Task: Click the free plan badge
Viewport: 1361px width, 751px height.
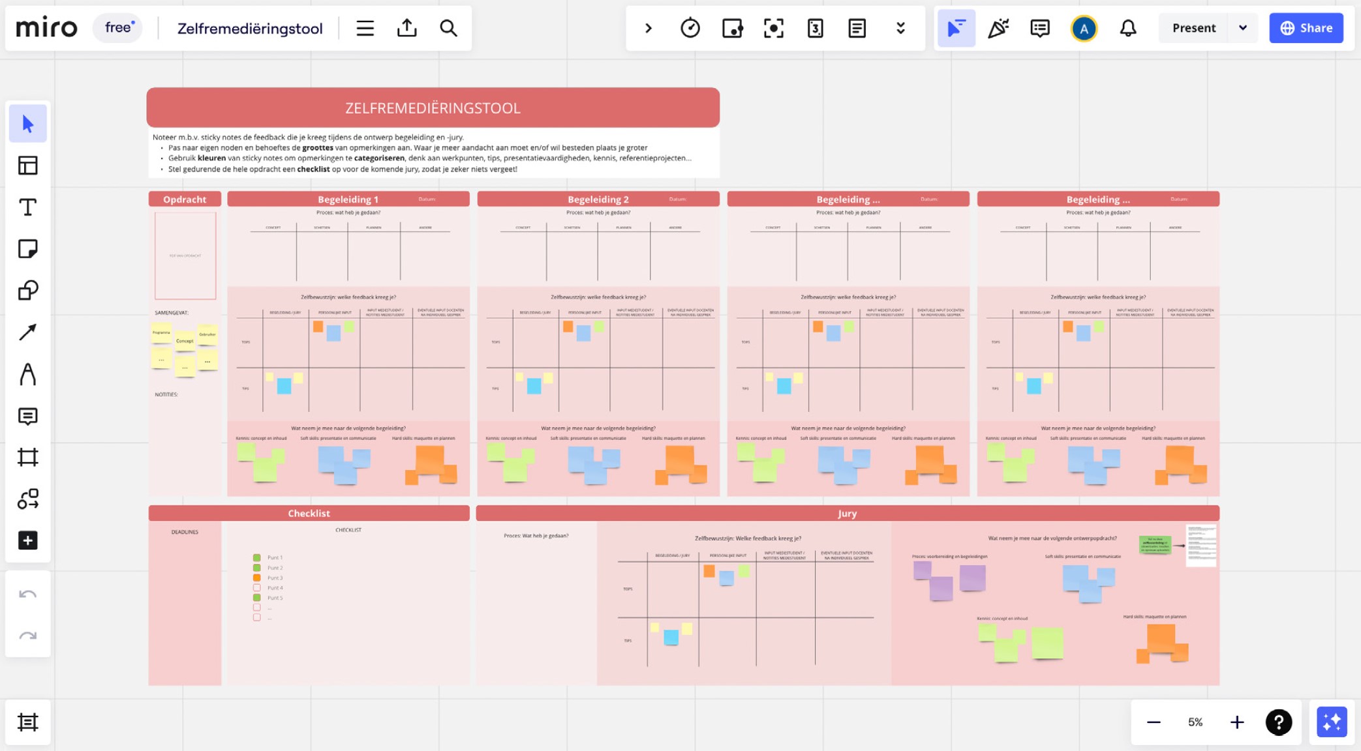Action: tap(118, 28)
